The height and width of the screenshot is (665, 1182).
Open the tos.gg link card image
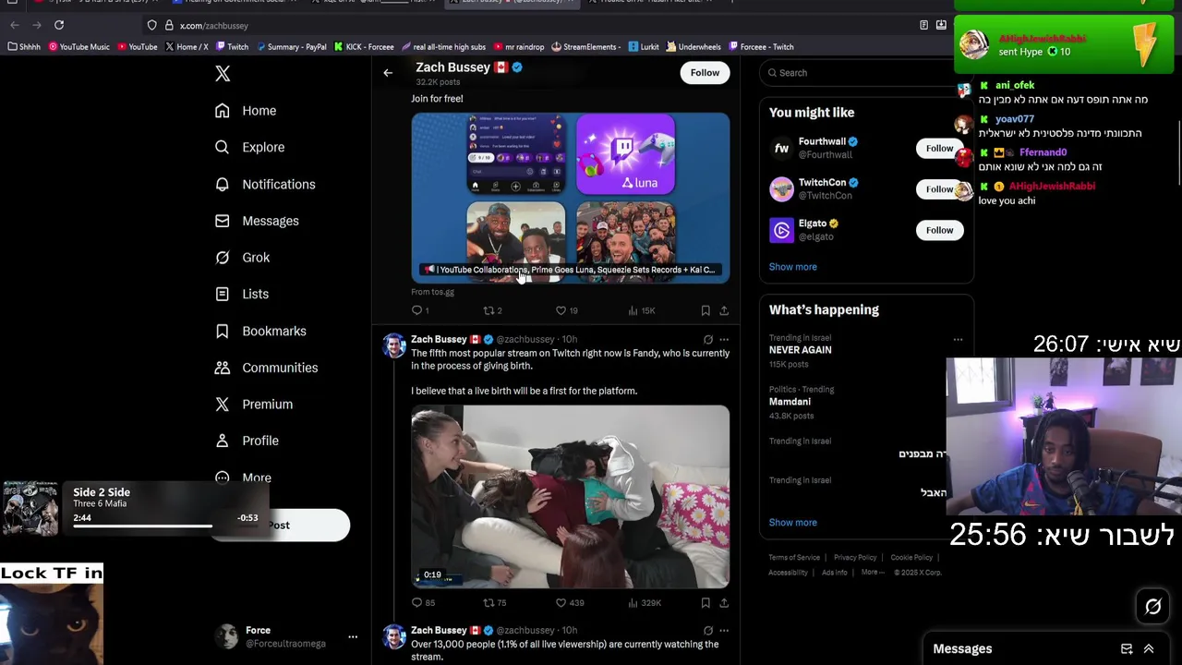point(570,198)
